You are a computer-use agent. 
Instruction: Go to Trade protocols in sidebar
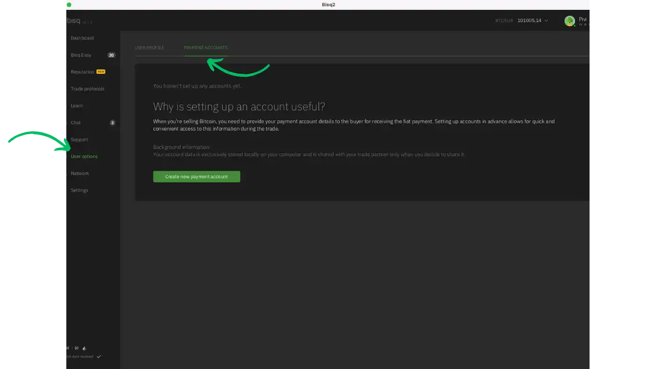click(87, 89)
